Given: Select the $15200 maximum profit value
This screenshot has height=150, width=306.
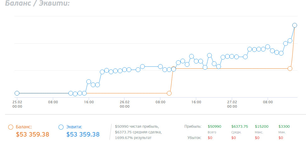Looking at the screenshot, I should pyautogui.click(x=262, y=126).
